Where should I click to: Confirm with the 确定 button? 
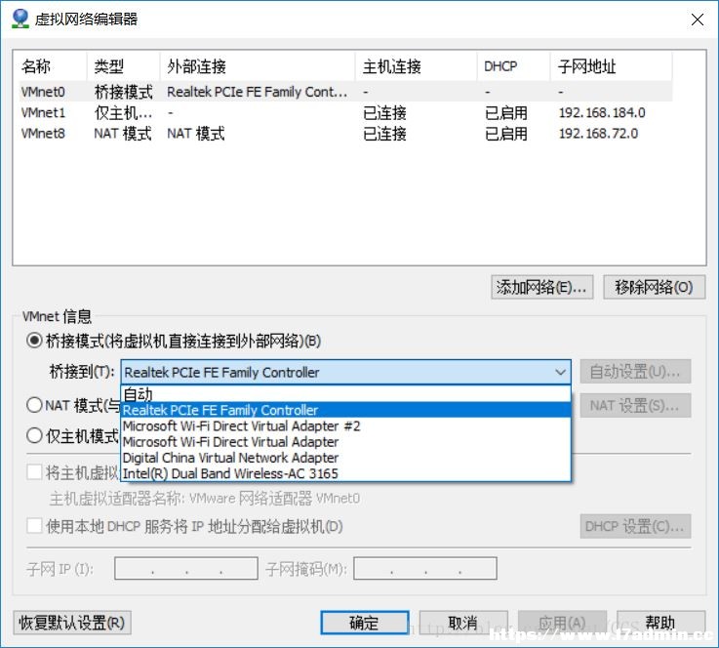365,623
